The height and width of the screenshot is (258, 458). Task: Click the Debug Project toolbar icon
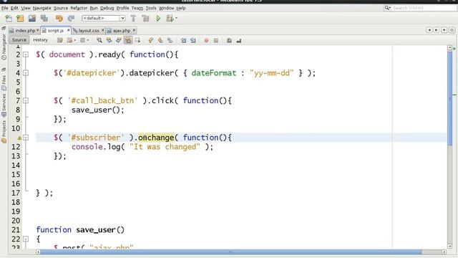point(170,19)
